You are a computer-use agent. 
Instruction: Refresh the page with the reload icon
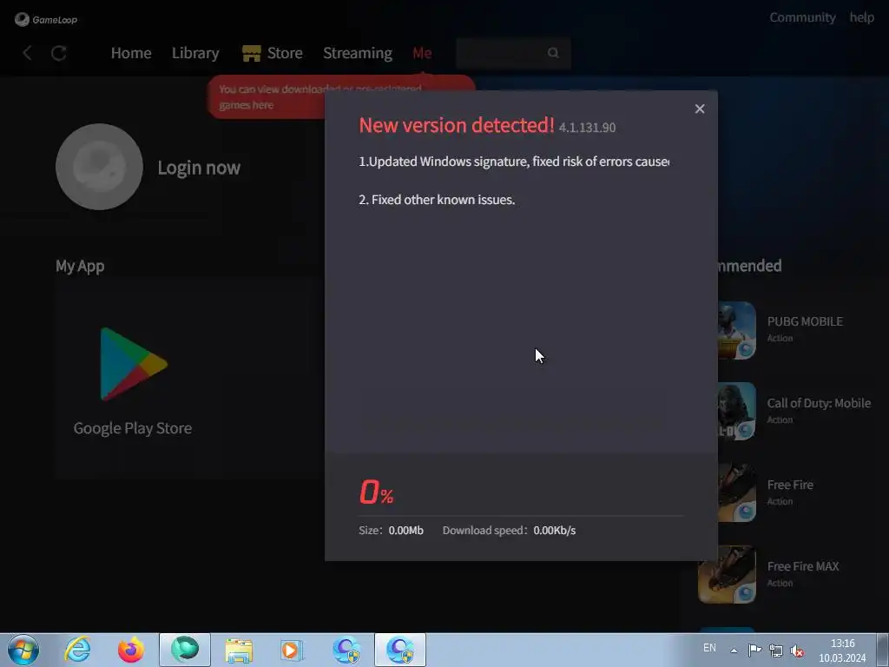59,53
